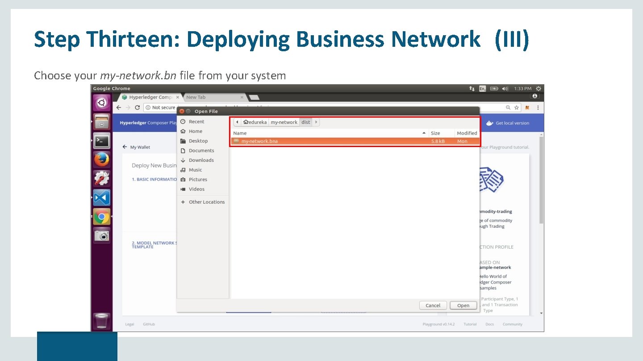Open Ubuntu Dash search in the launcher
This screenshot has height=361, width=643.
pyautogui.click(x=102, y=103)
